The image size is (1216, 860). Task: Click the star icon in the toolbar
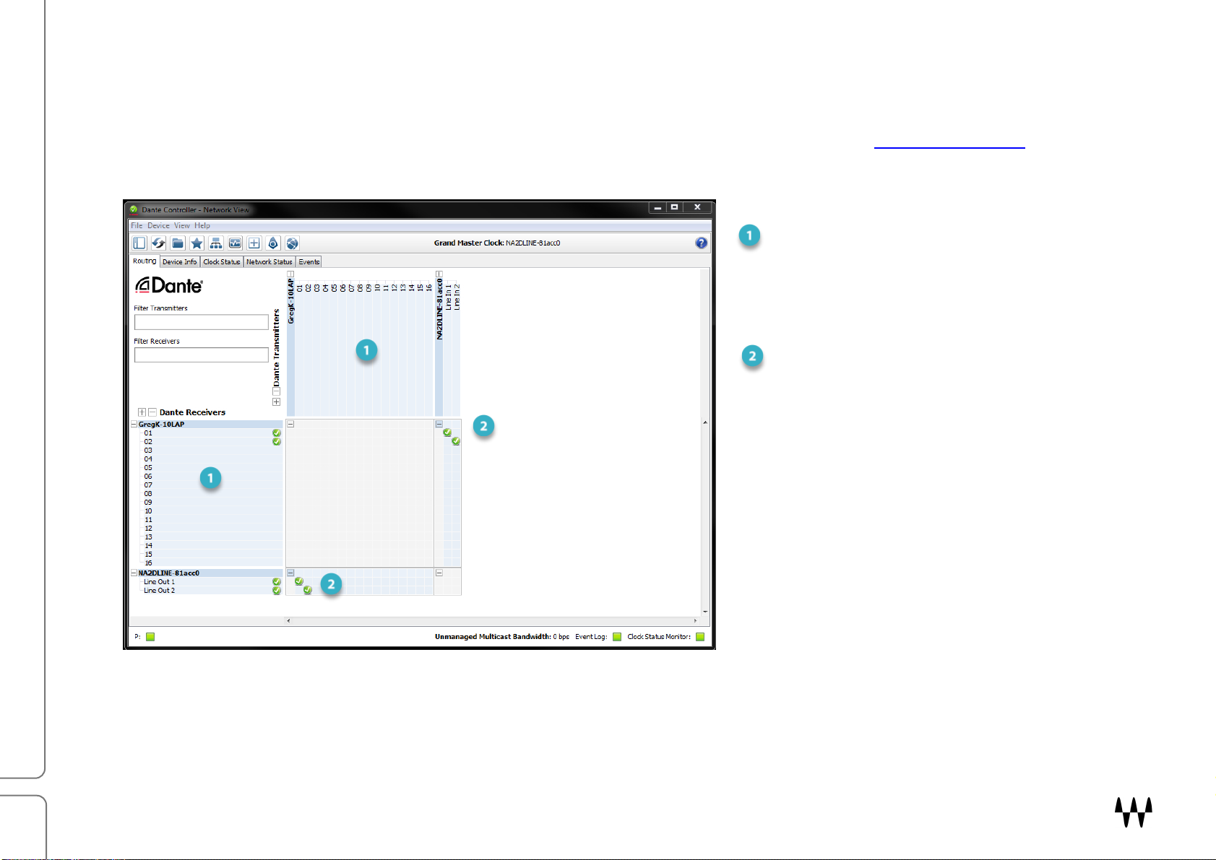tap(197, 243)
